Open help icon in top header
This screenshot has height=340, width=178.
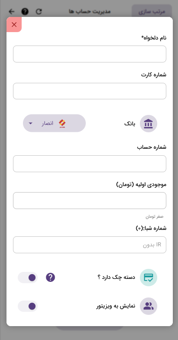[x=25, y=11]
